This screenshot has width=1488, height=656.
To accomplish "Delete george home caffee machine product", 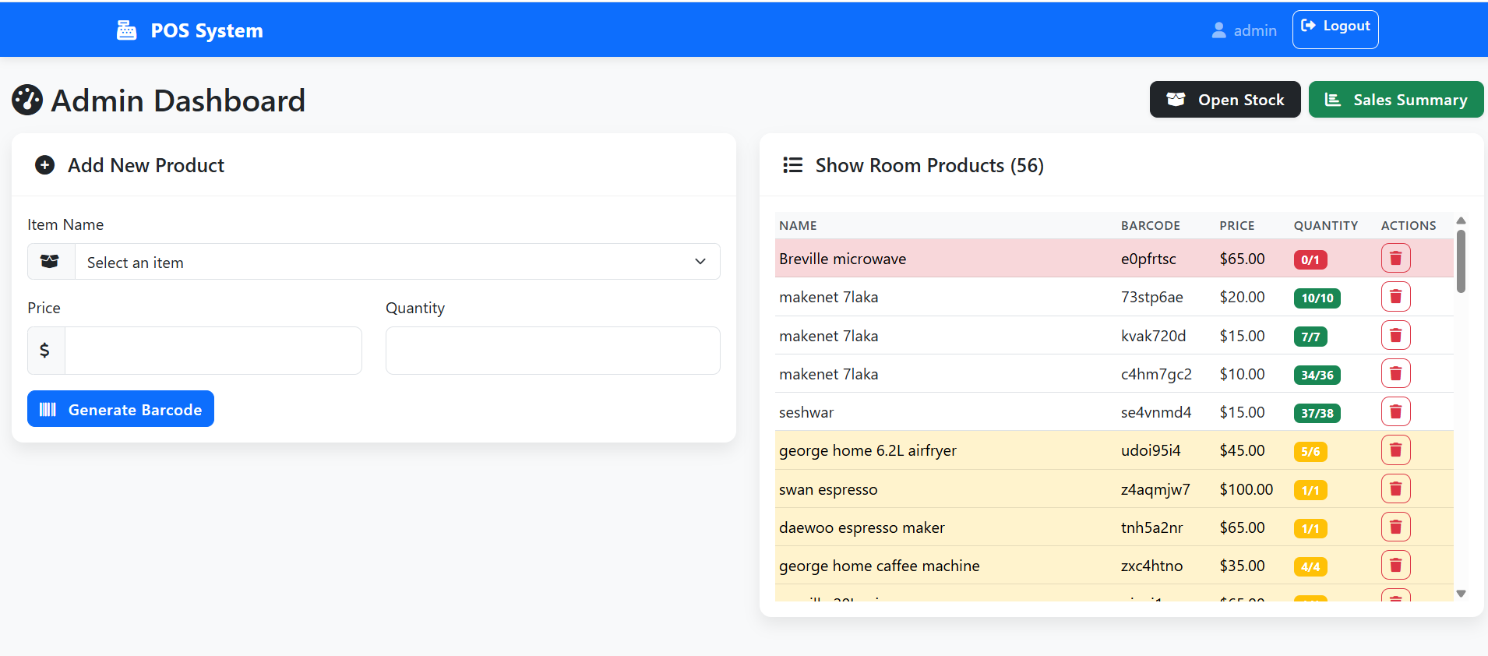I will [1395, 566].
